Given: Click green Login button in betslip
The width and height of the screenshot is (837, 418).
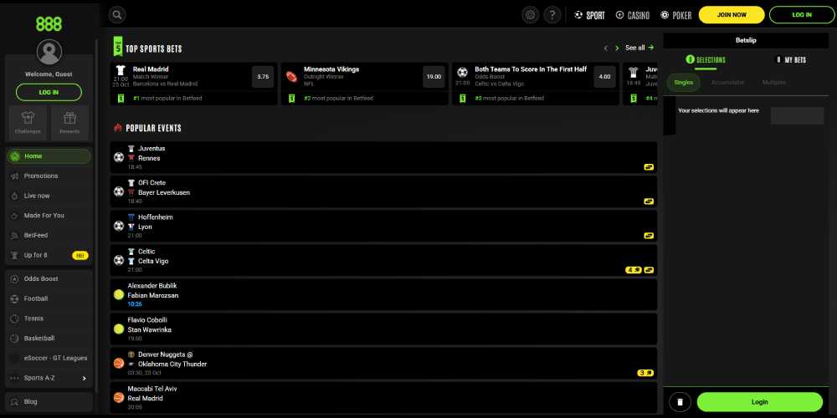Looking at the screenshot, I should pyautogui.click(x=760, y=402).
